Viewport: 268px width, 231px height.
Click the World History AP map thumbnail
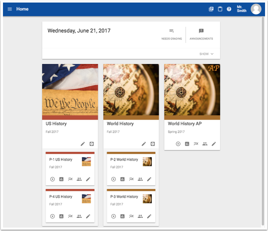coord(192,90)
